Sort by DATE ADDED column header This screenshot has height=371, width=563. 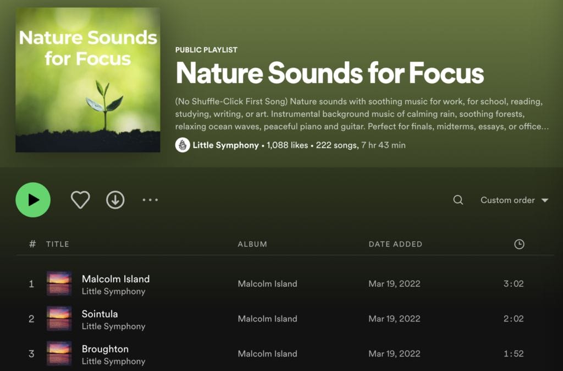point(395,244)
